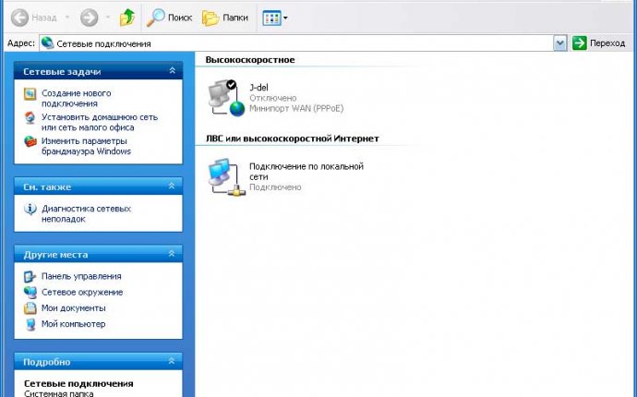Click the My Documents folder icon
The width and height of the screenshot is (637, 397).
click(30, 308)
